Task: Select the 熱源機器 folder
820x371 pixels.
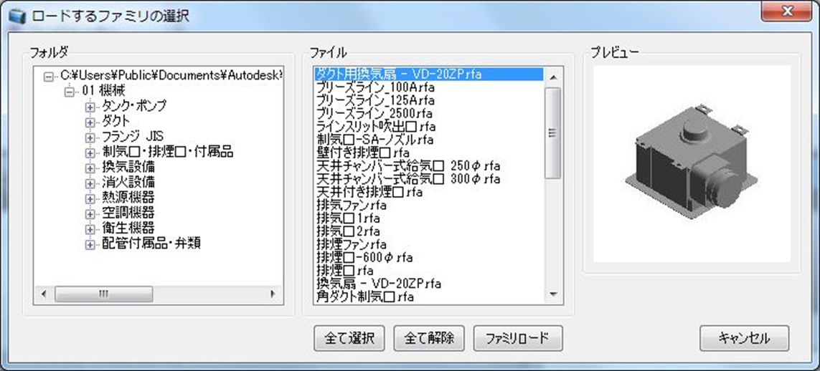Action: [128, 198]
